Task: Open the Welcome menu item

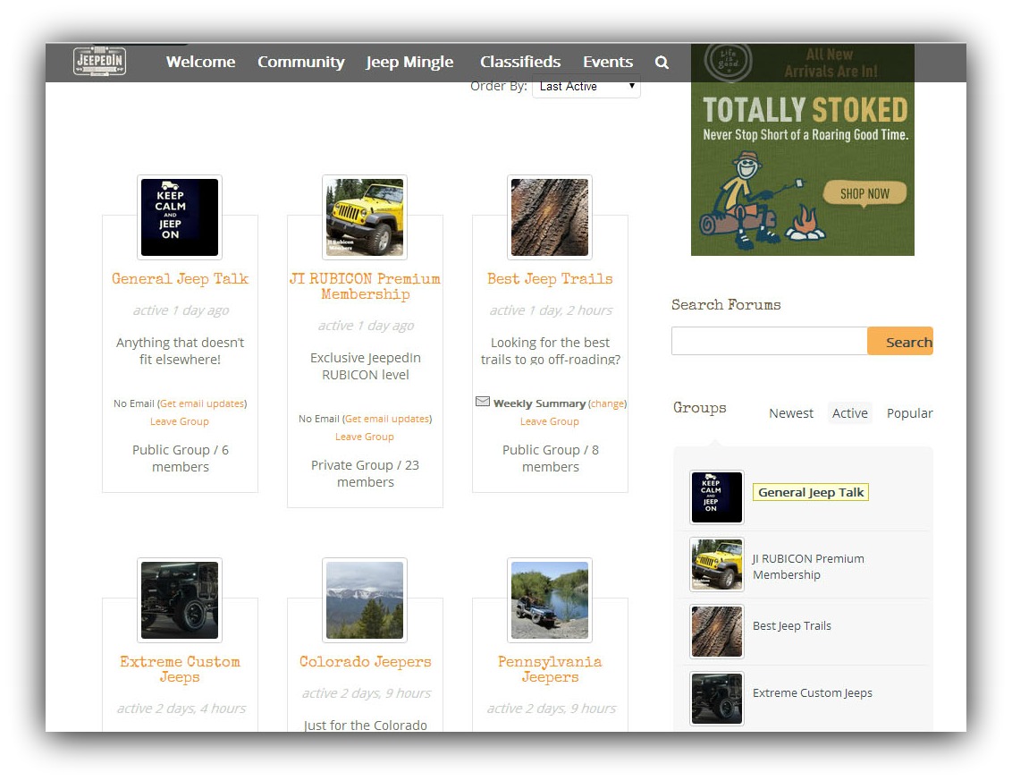Action: tap(201, 62)
